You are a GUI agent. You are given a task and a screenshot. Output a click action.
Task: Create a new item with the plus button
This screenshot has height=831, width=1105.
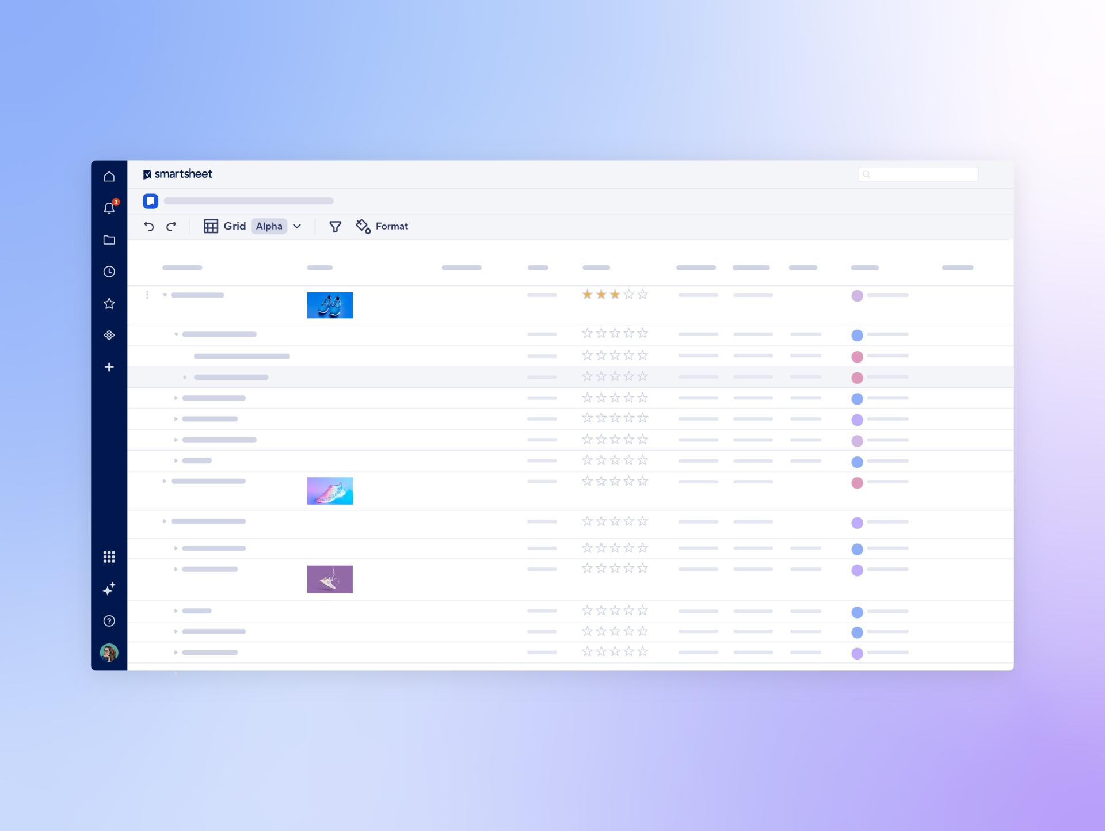coord(109,367)
